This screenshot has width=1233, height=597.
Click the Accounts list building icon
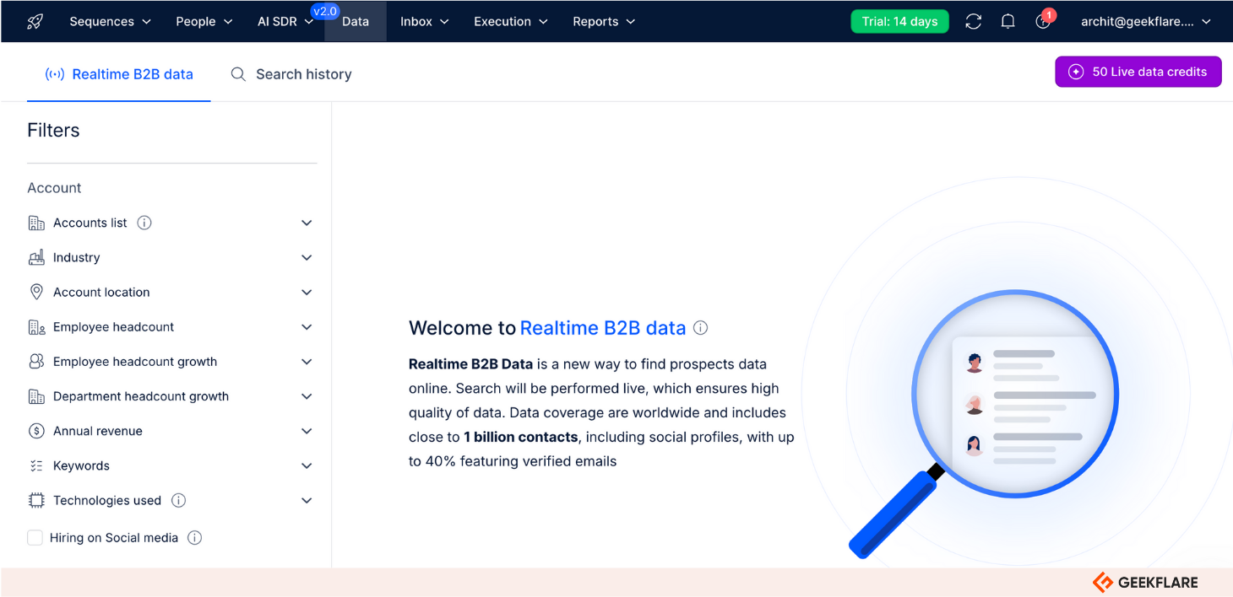pos(36,223)
